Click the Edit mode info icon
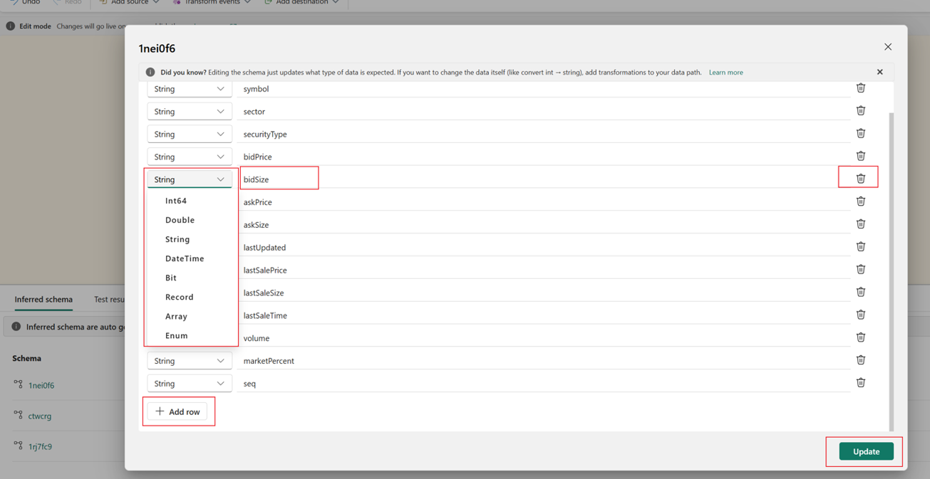 [11, 26]
